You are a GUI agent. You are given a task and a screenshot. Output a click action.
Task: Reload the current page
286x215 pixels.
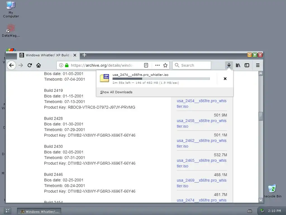[30, 65]
